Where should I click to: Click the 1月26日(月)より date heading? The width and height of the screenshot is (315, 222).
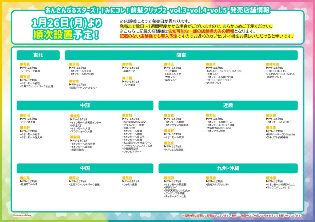pyautogui.click(x=65, y=23)
